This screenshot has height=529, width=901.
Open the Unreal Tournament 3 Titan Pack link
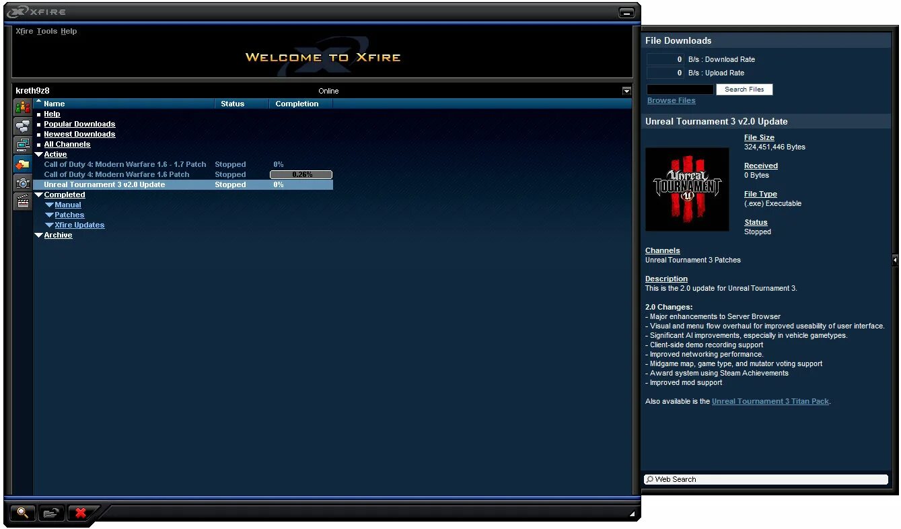point(770,401)
